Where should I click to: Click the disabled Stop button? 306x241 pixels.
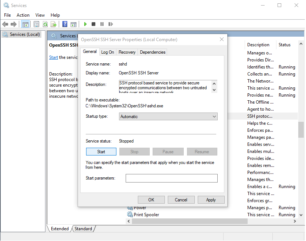135,152
